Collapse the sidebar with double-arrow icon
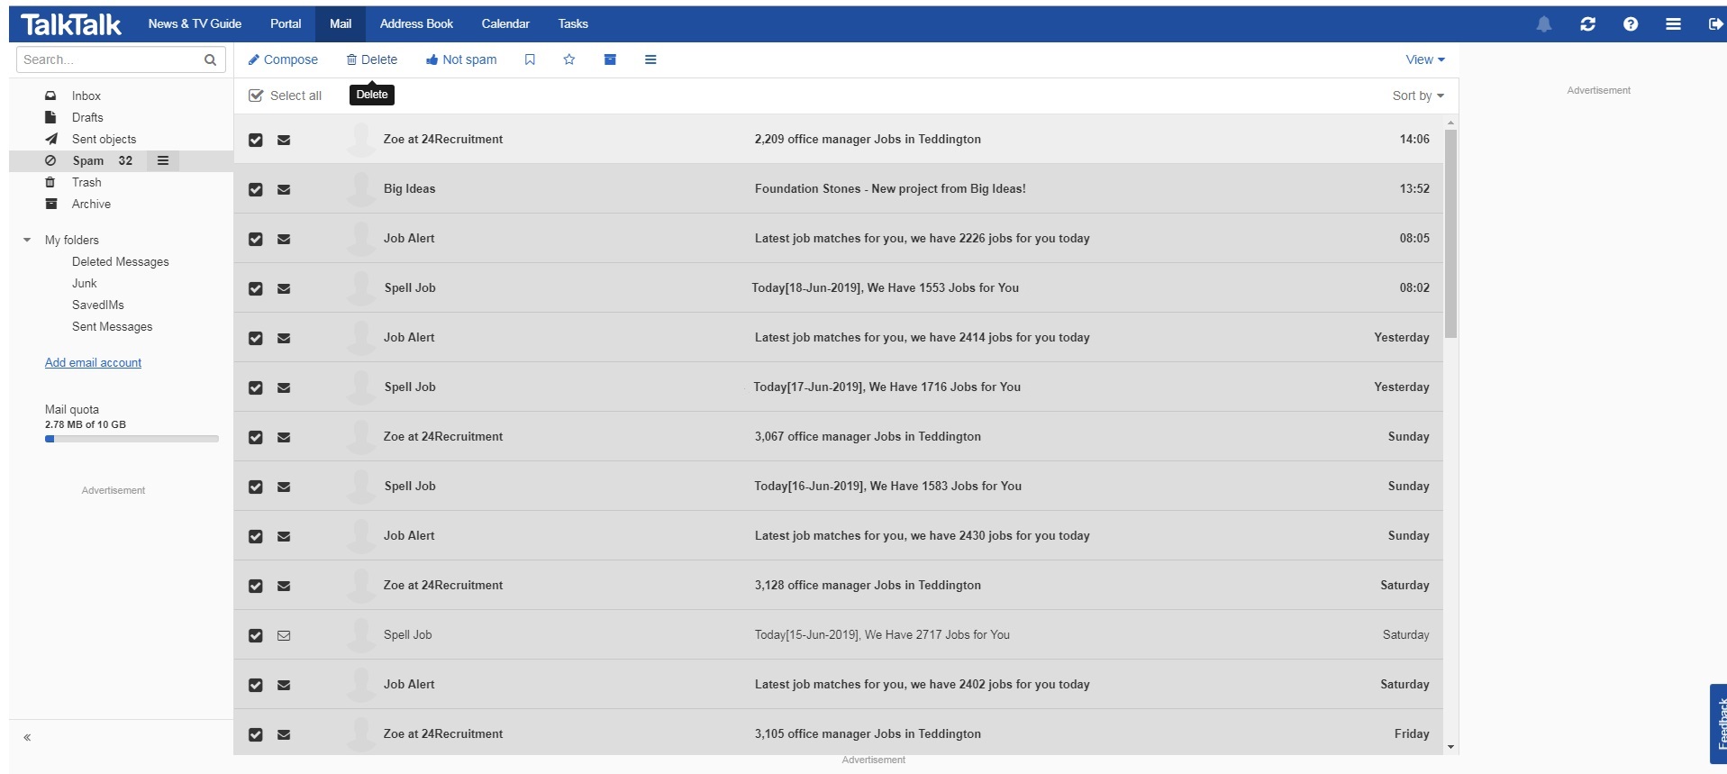 (x=27, y=737)
